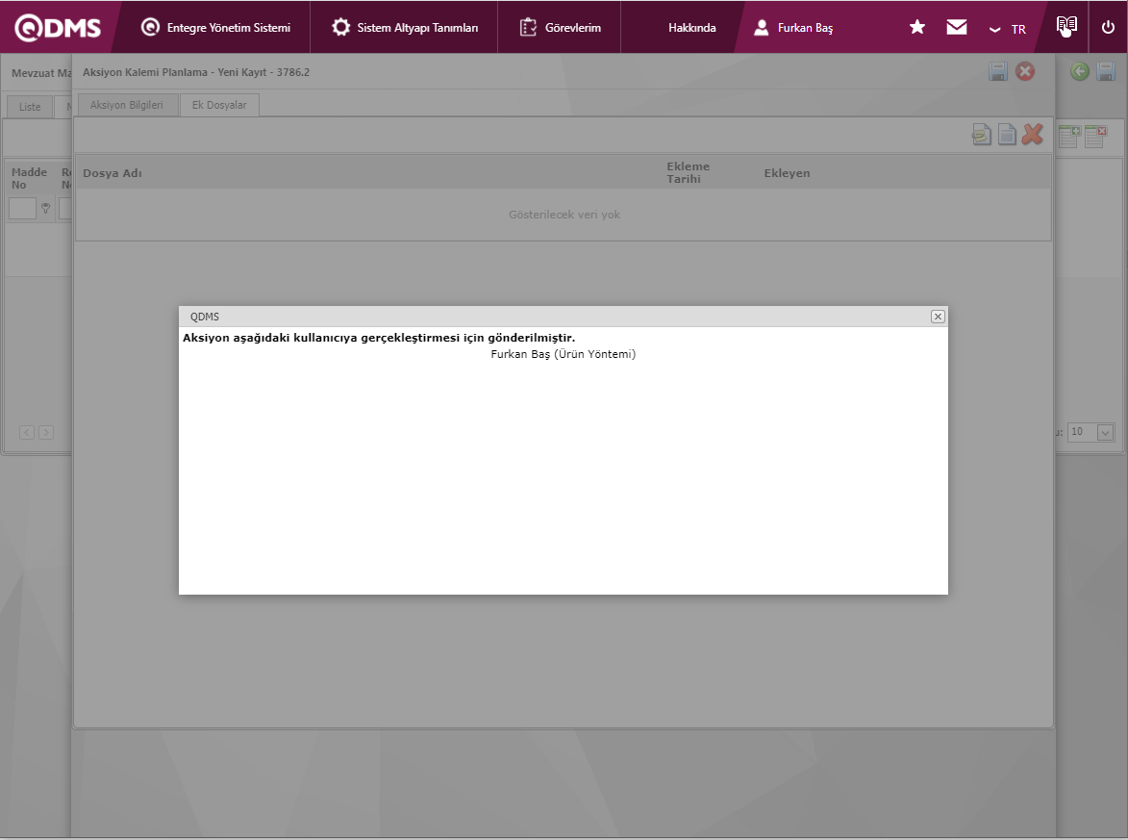The width and height of the screenshot is (1128, 840).
Task: Open the mail envelope icon
Action: (957, 27)
